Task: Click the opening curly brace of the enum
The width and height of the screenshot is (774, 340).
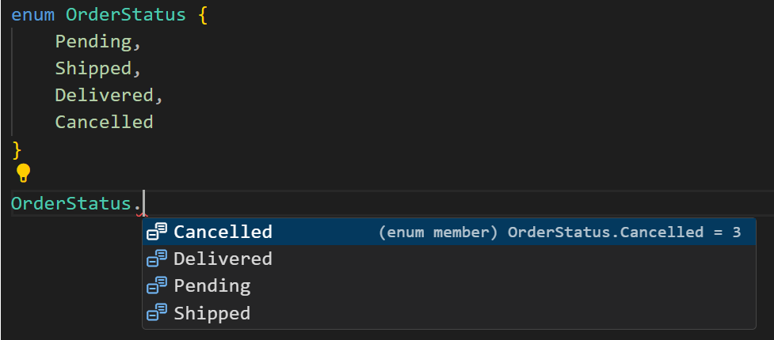Action: 202,15
